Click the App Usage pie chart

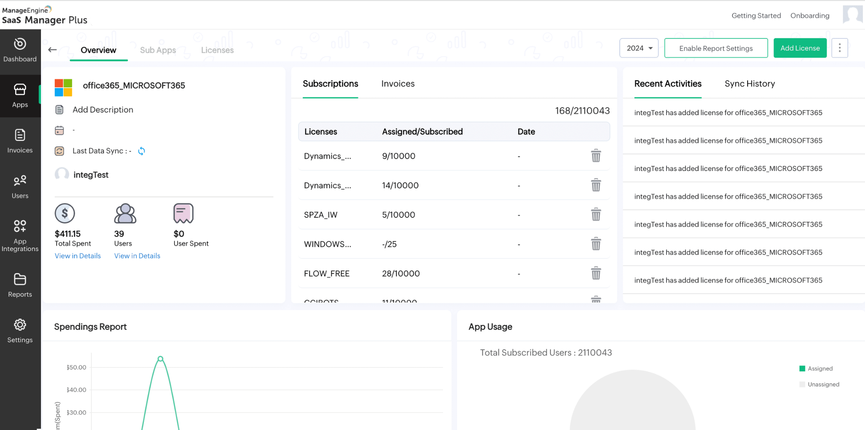[633, 400]
